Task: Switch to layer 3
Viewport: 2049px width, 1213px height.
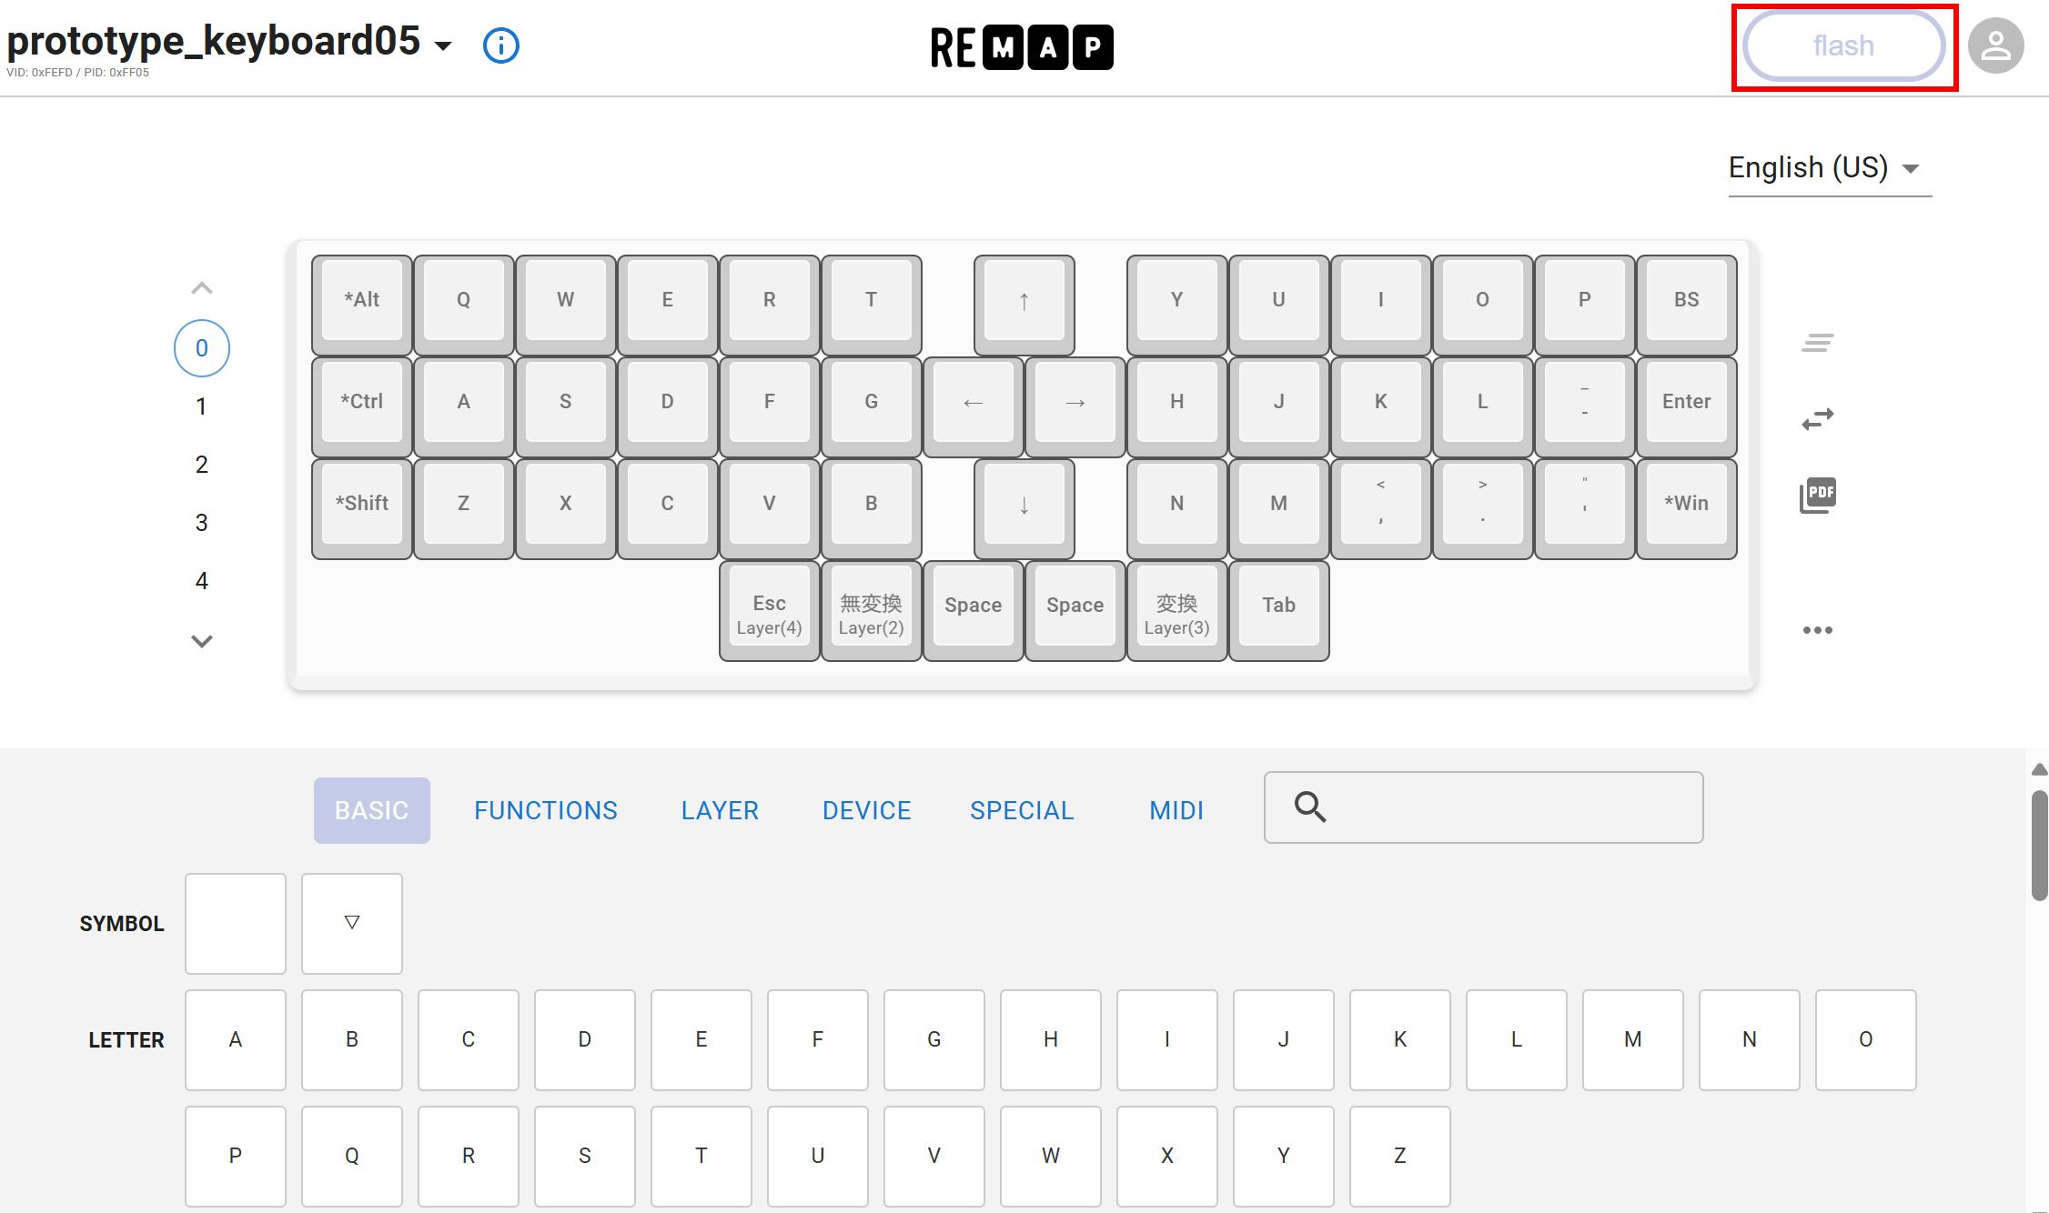Action: coord(201,523)
